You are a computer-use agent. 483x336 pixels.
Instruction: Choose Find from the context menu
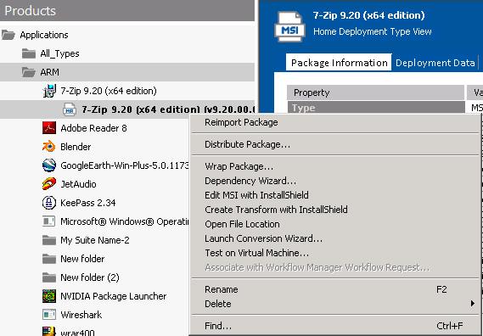[x=218, y=326]
